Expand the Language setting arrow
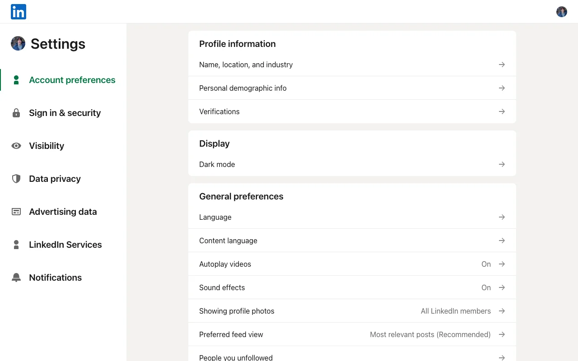Viewport: 578px width, 361px height. pos(502,217)
